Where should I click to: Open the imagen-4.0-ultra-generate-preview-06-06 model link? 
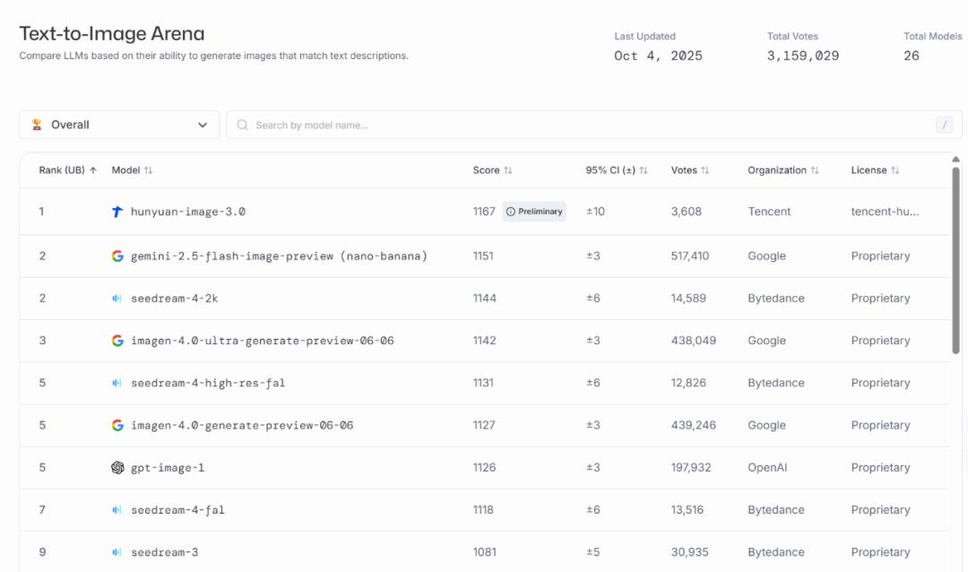262,341
